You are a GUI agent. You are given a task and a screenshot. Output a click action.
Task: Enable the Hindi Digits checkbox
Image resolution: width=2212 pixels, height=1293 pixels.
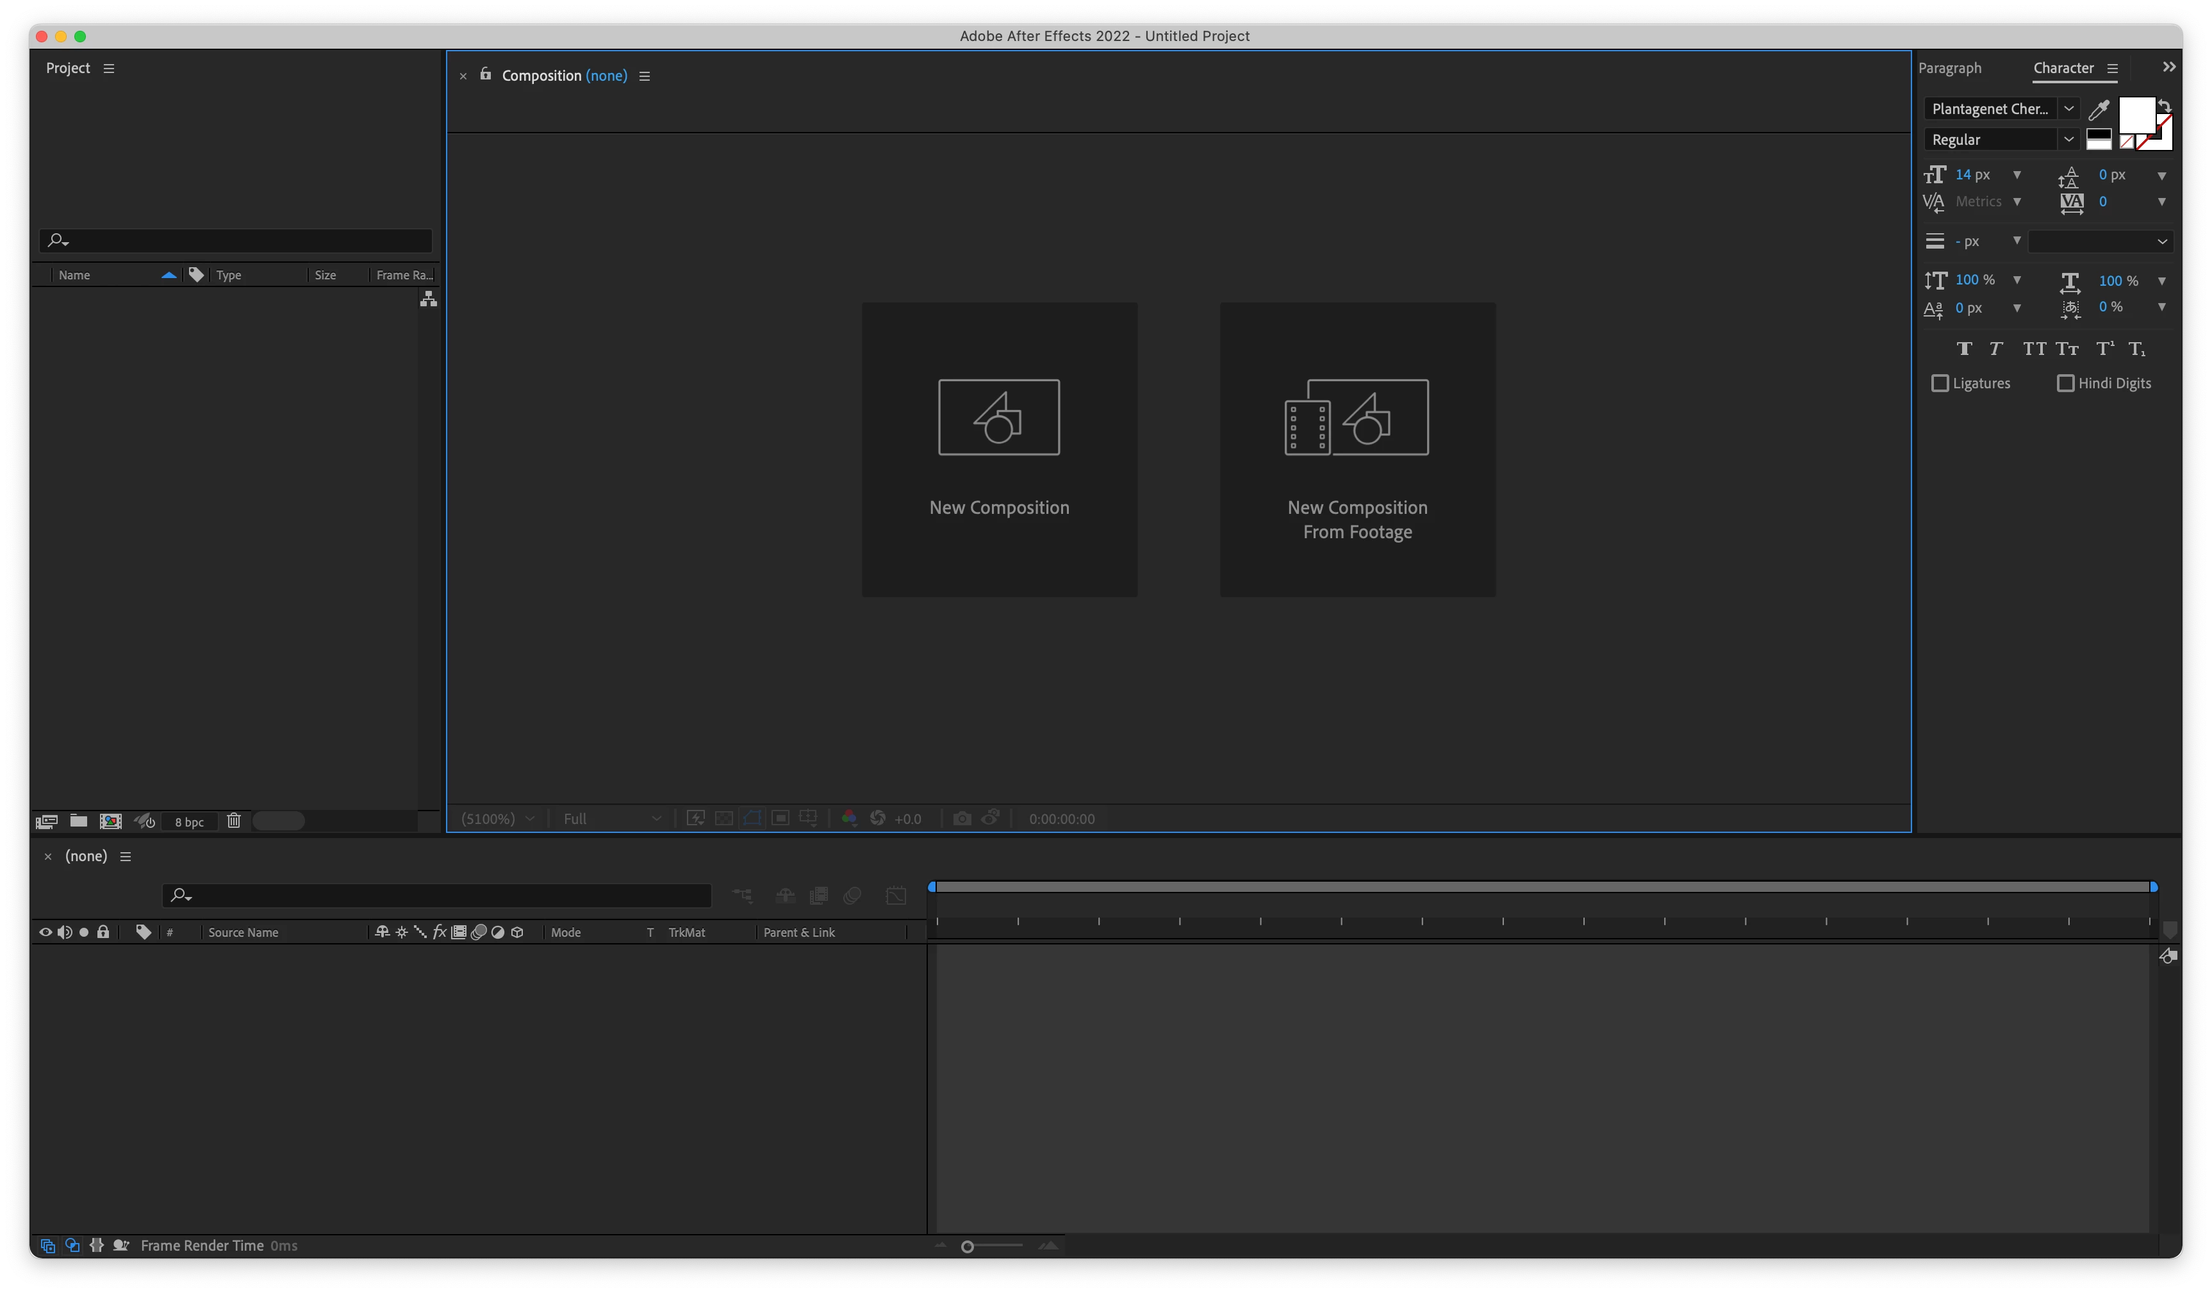point(2065,384)
